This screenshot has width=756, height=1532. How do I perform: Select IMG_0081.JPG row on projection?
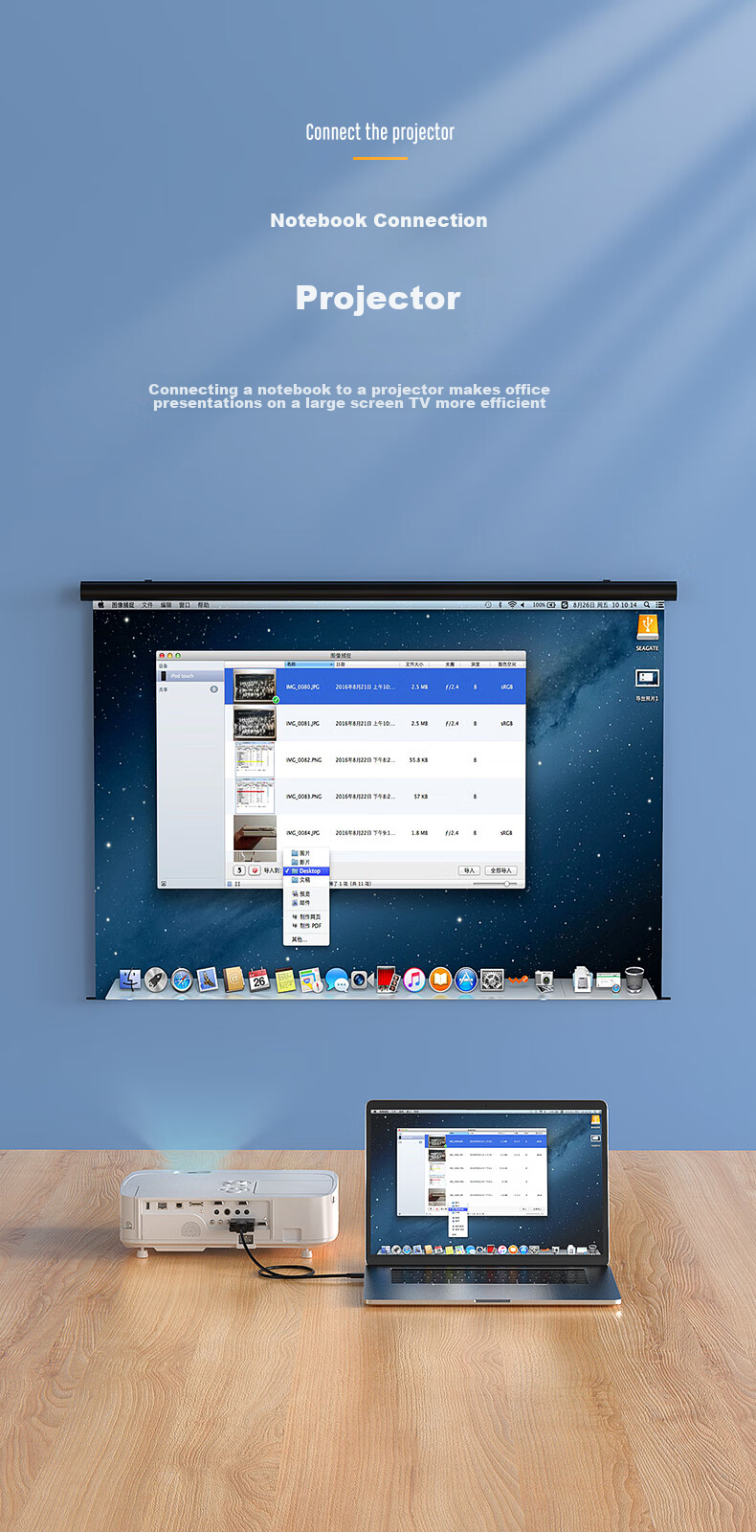point(375,724)
